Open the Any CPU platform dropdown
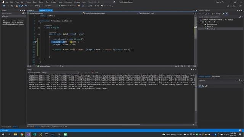 [x=51, y=6]
